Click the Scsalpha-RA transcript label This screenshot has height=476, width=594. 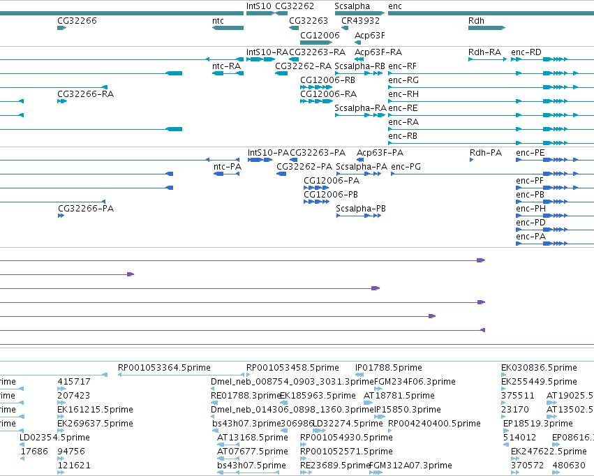click(x=360, y=108)
